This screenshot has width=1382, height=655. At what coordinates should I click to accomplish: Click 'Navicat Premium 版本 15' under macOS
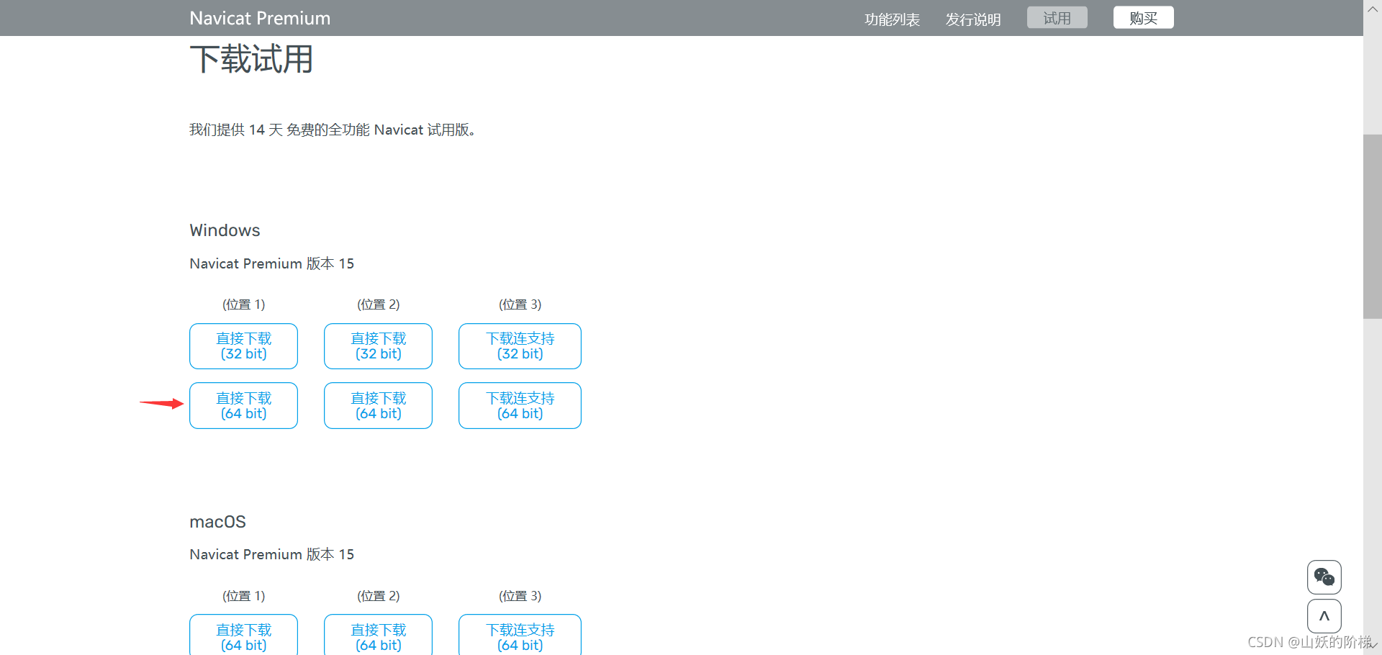coord(271,554)
